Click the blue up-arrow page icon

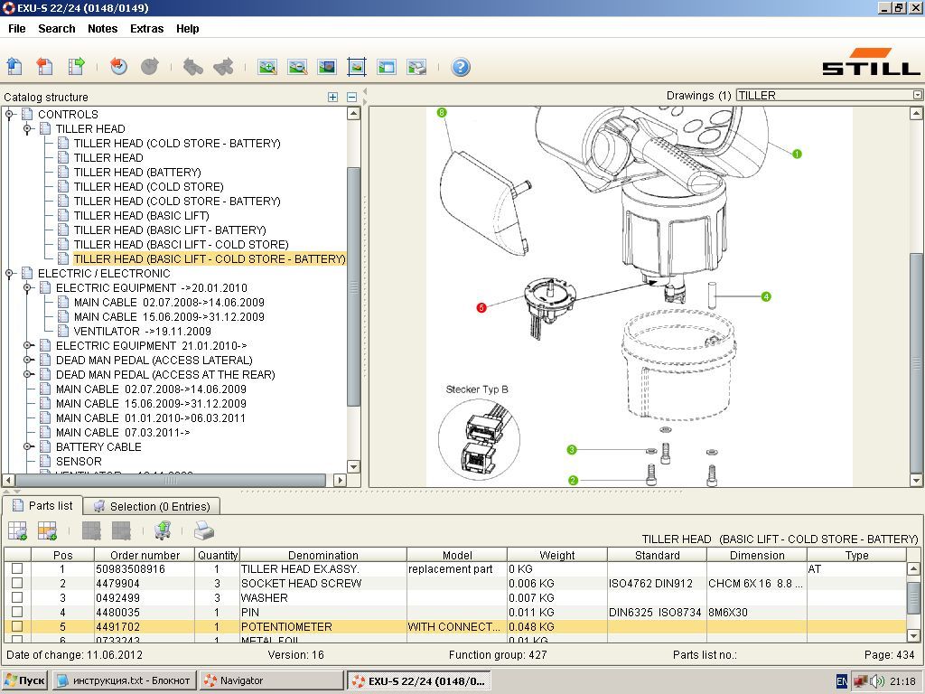[14, 66]
